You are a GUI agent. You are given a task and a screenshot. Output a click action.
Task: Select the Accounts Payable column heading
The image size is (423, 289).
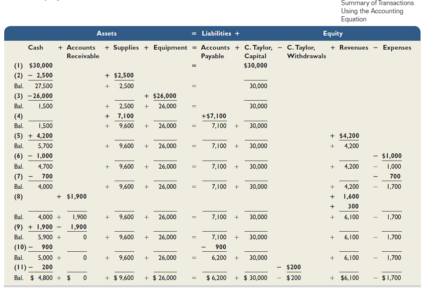coord(215,52)
